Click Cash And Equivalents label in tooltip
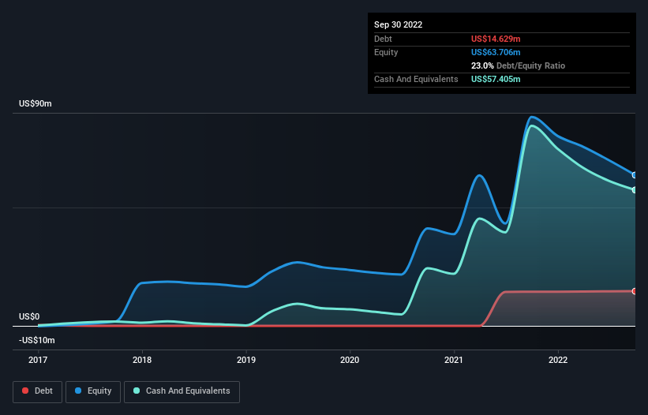Viewport: 648px width, 415px height. point(416,79)
